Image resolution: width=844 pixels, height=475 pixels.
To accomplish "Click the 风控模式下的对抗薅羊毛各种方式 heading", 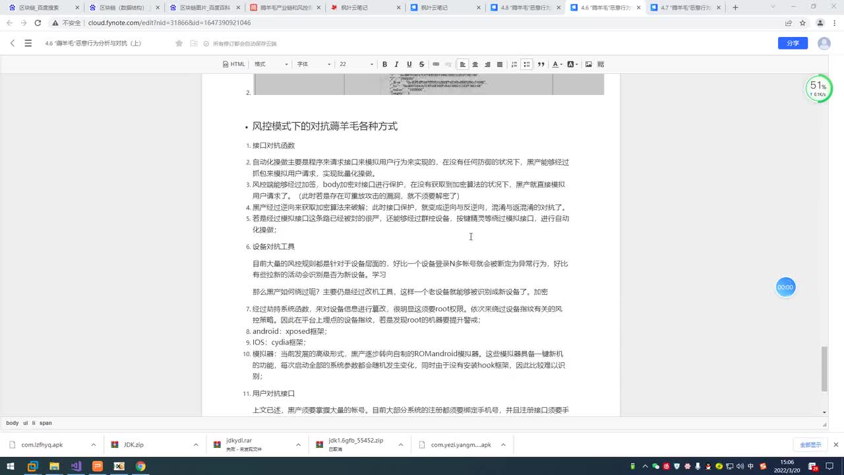I will (325, 126).
